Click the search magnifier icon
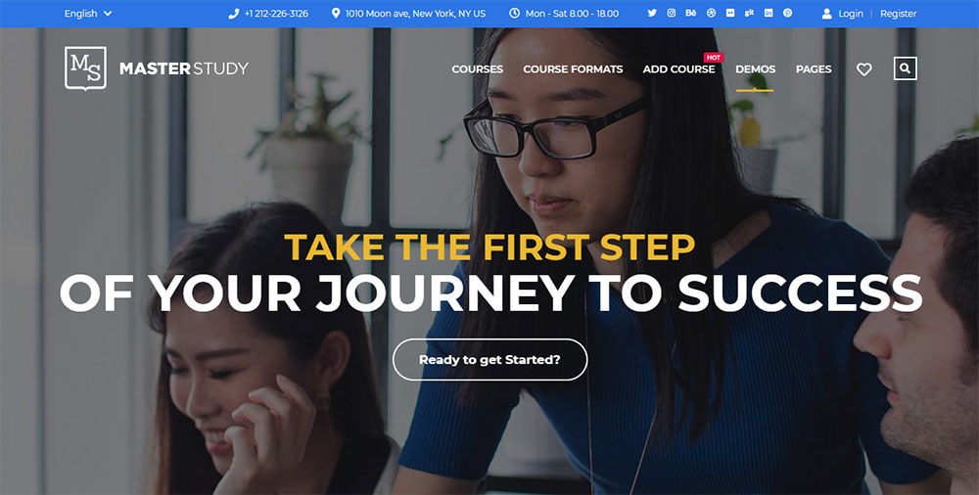The height and width of the screenshot is (495, 979). [x=906, y=68]
